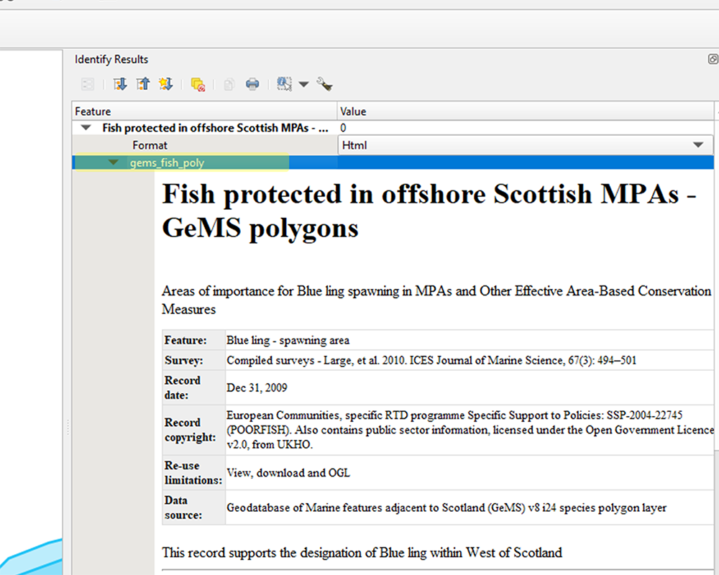
Task: Select the Format row in results tree
Action: coord(150,145)
